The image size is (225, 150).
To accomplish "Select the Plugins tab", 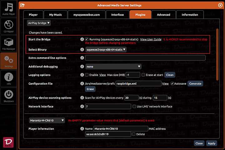I will (140, 15).
